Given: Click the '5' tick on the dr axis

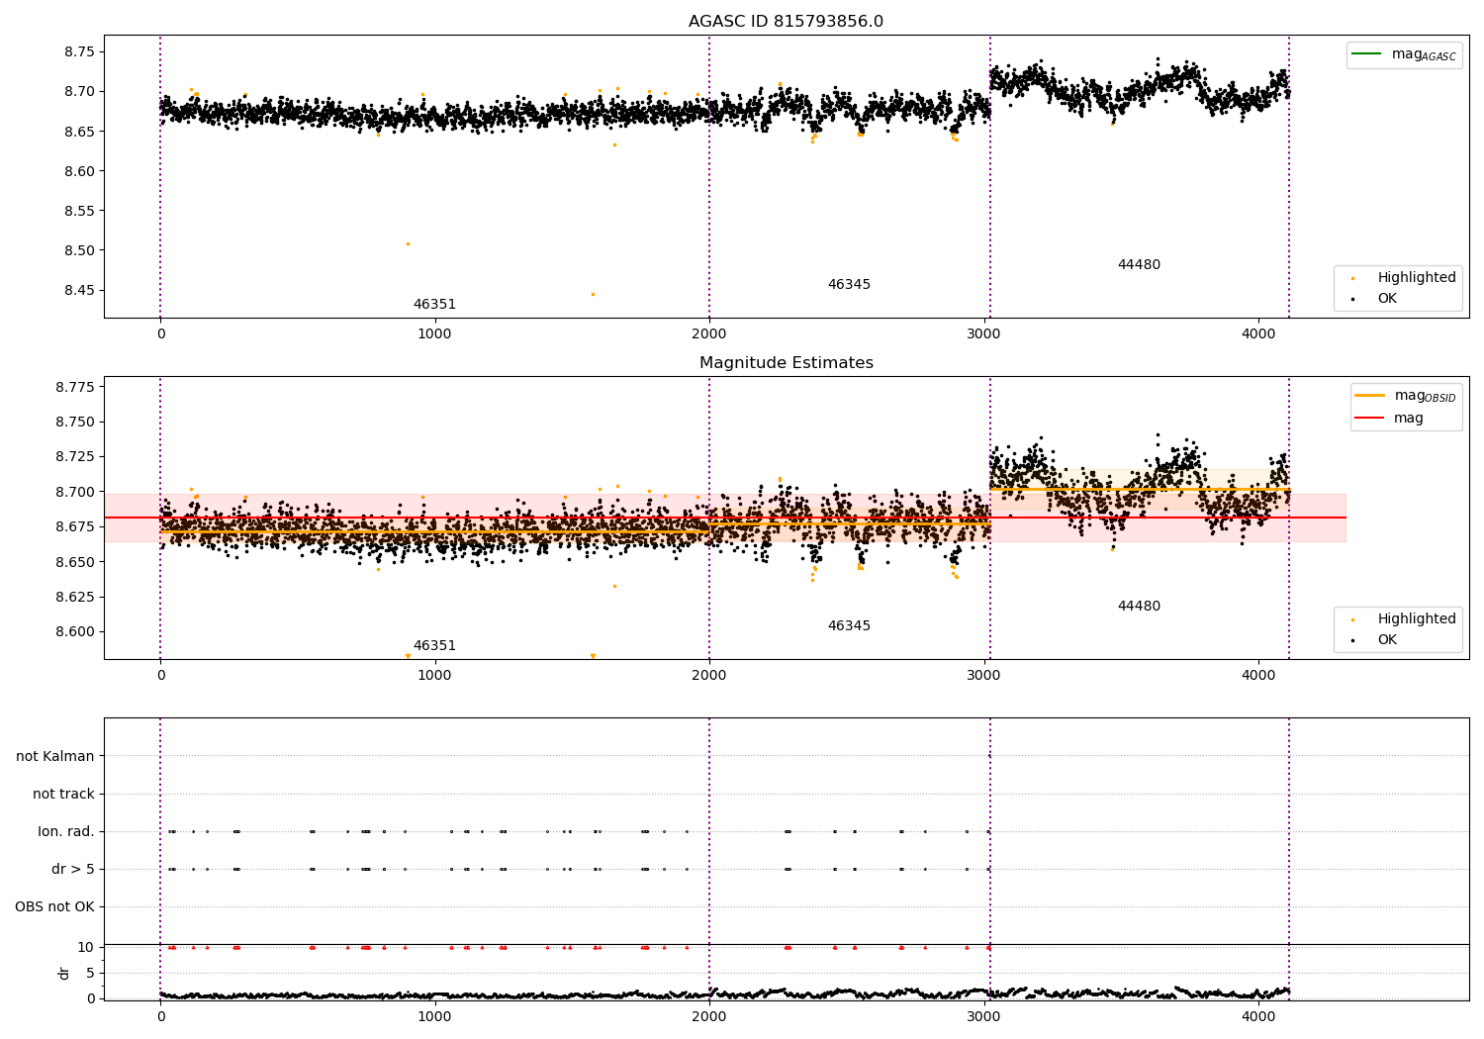Looking at the screenshot, I should click(90, 973).
